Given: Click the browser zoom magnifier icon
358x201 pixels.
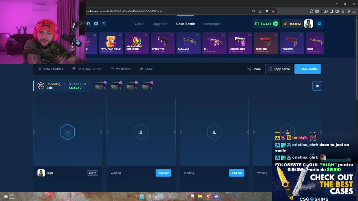Looking at the screenshot, I should coord(254,11).
